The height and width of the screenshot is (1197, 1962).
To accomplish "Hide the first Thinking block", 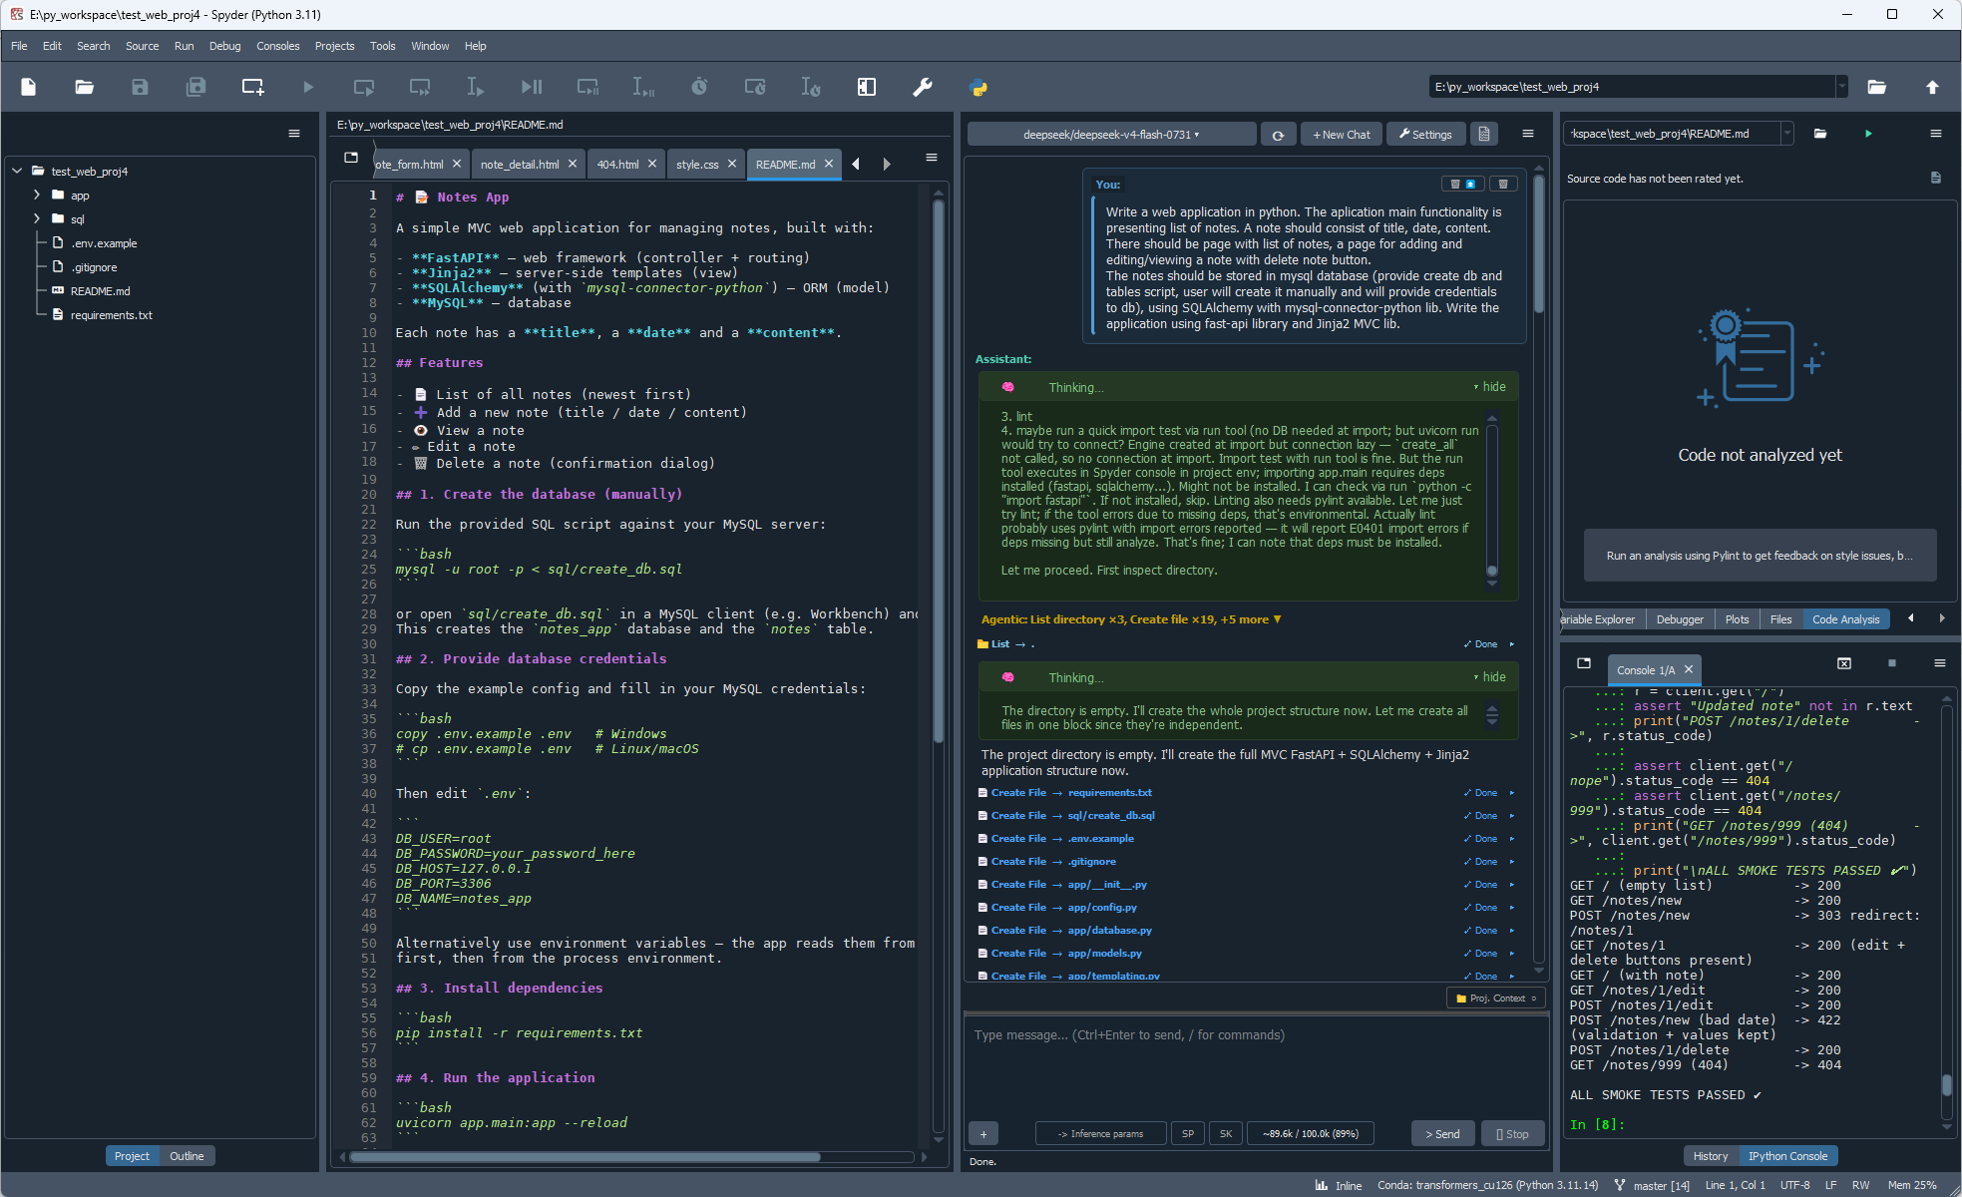I will pos(1490,387).
